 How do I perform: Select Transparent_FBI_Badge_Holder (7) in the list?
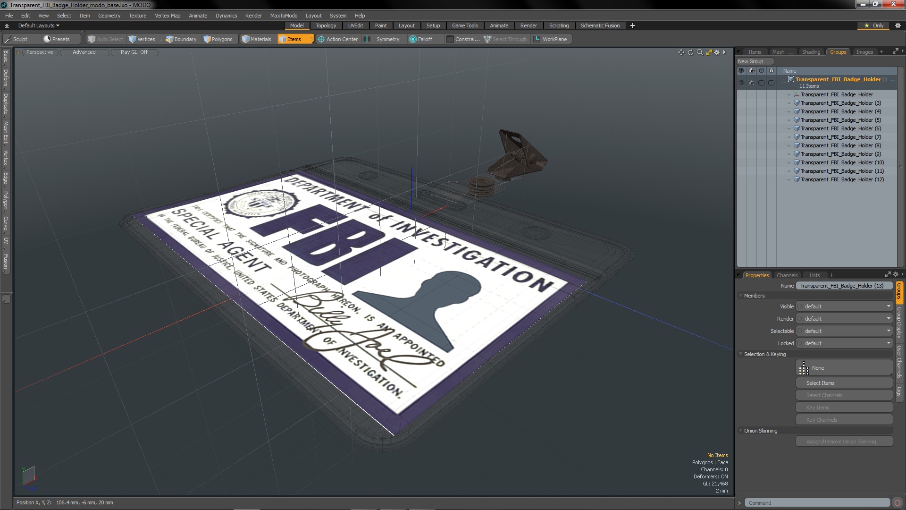coord(840,137)
